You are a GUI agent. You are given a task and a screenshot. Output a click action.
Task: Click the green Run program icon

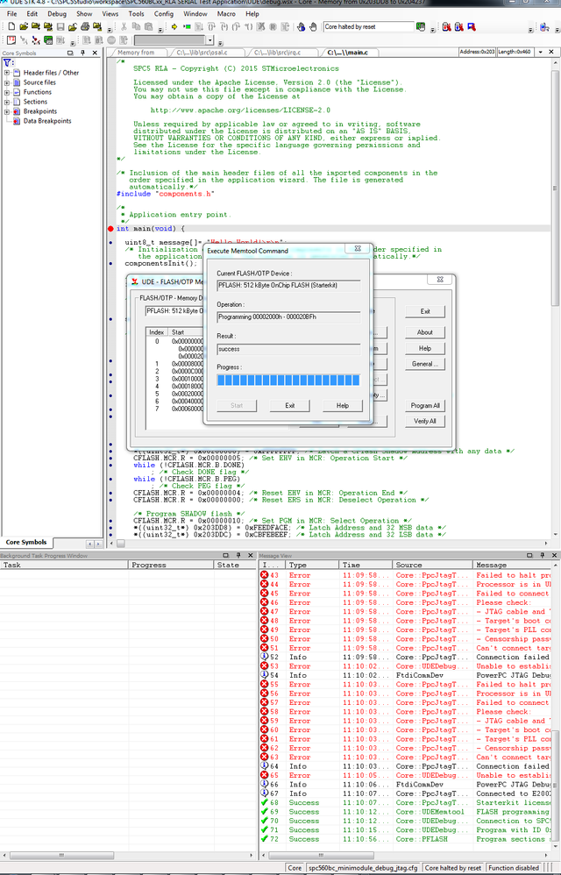tap(187, 26)
